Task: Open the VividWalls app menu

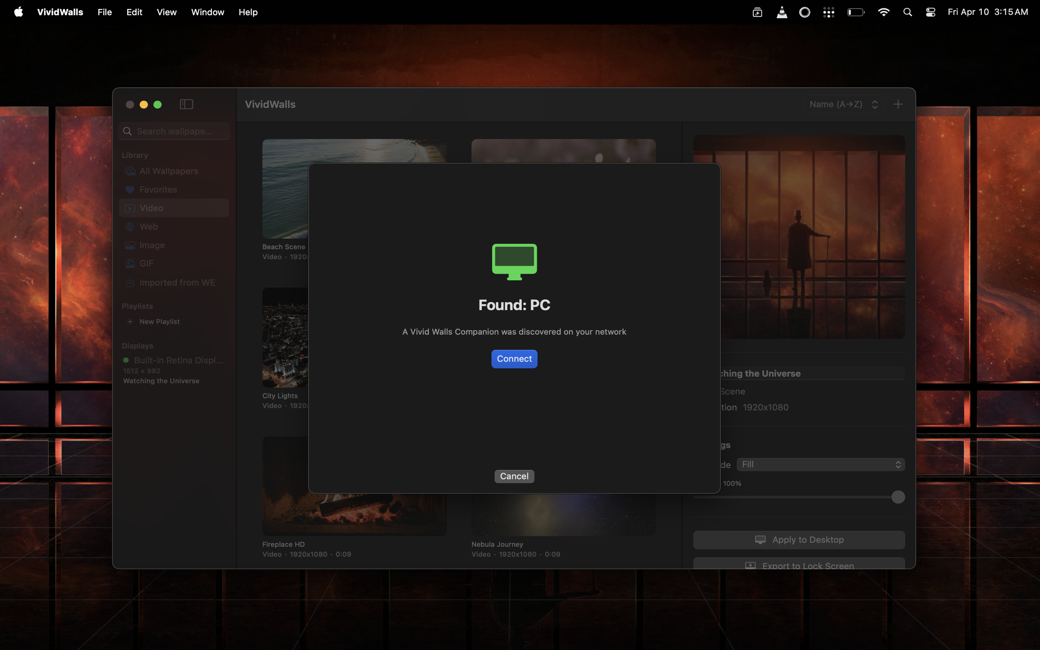Action: (x=60, y=12)
